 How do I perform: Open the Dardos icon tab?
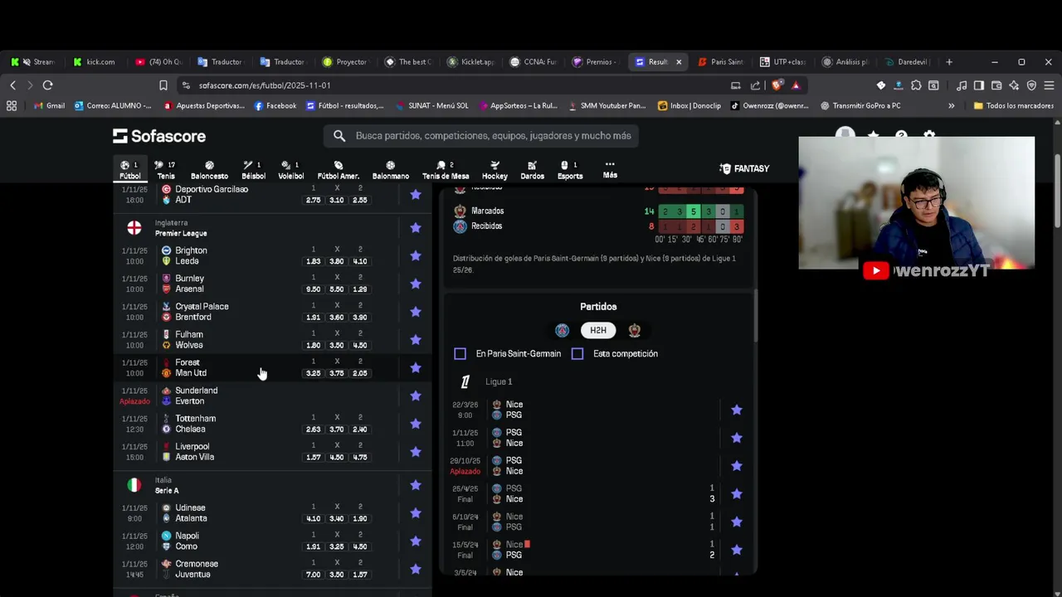(532, 170)
